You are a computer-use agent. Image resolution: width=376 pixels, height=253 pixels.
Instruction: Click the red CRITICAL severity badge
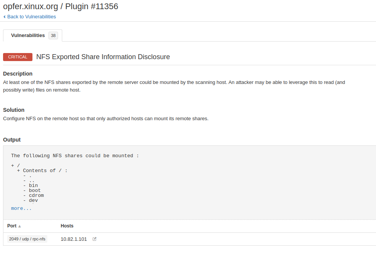tap(18, 57)
